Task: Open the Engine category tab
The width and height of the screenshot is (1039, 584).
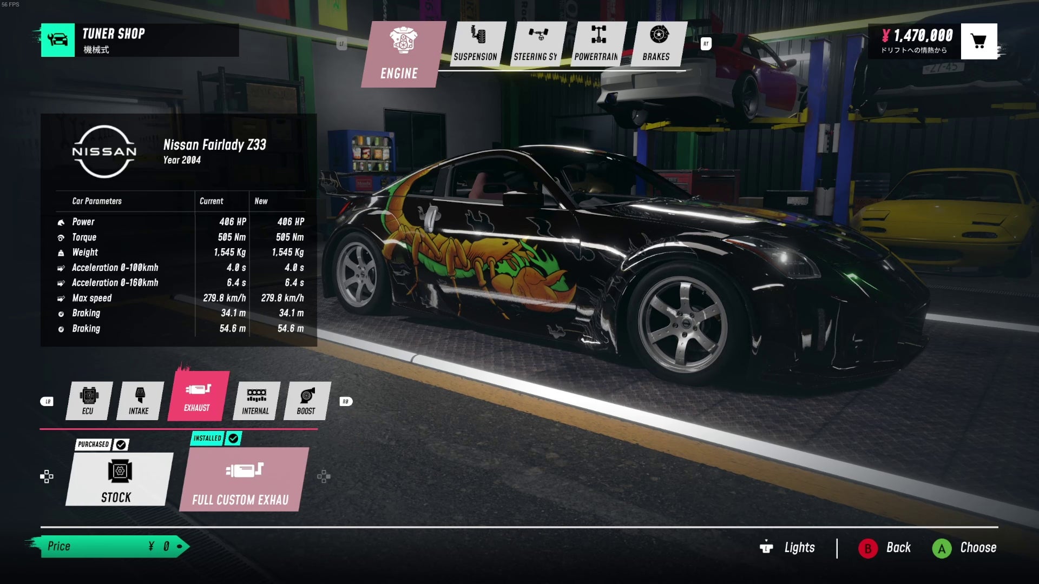Action: coord(403,54)
